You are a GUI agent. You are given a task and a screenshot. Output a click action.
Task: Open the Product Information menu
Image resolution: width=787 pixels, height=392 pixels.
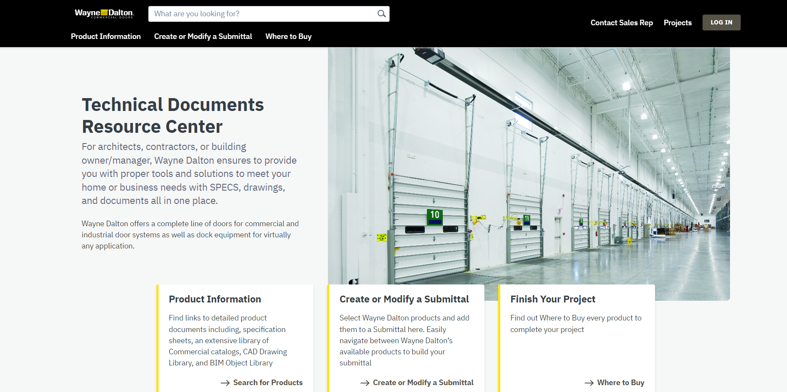(105, 36)
